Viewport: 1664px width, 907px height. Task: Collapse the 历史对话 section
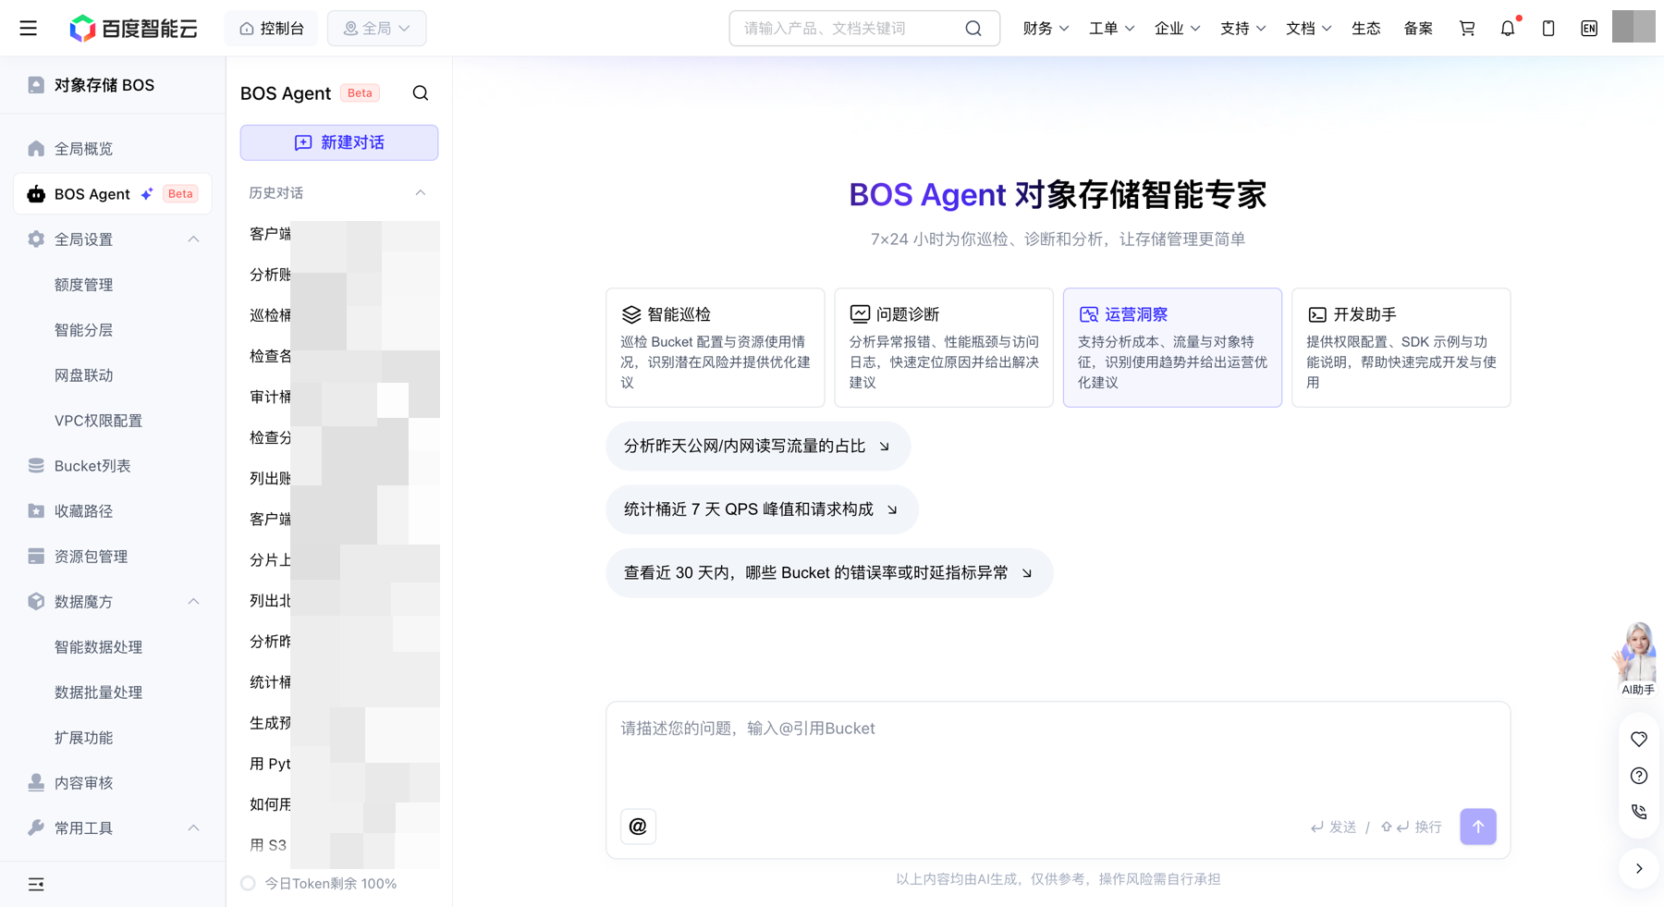(x=421, y=193)
